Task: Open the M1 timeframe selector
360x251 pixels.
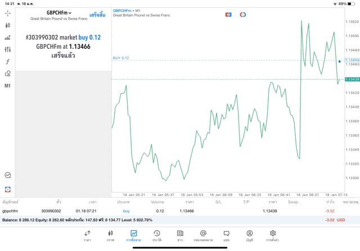Action: tap(7, 86)
